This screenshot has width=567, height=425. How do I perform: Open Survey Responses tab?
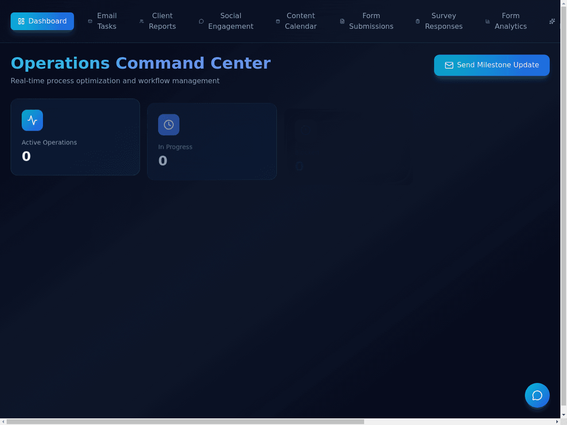pyautogui.click(x=439, y=21)
